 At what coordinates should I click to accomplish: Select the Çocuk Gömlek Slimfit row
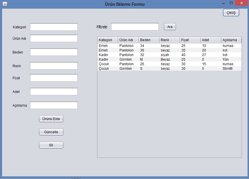(169, 68)
